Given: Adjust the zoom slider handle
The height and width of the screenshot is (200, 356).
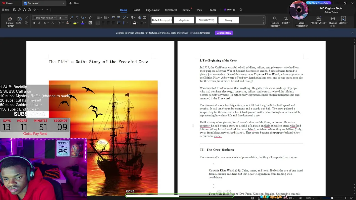Looking at the screenshot, I should 332,198.
